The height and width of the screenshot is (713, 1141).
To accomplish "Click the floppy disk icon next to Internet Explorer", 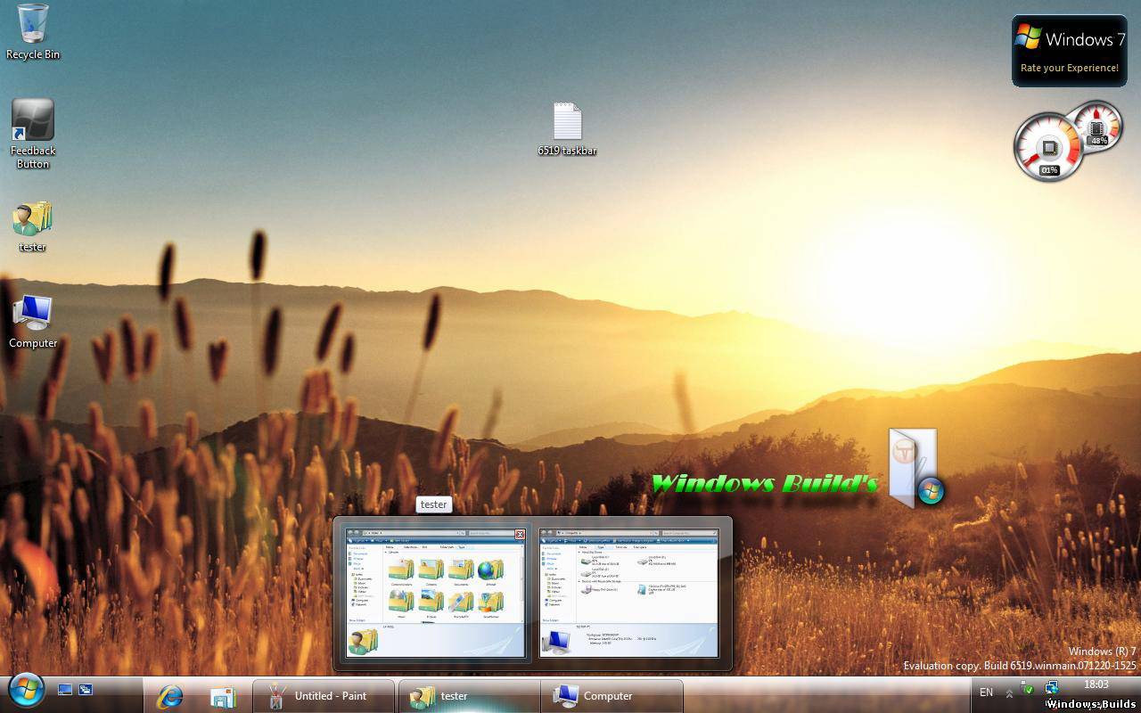I will pyautogui.click(x=223, y=696).
